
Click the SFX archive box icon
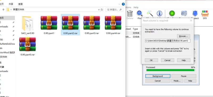(x=205, y=13)
